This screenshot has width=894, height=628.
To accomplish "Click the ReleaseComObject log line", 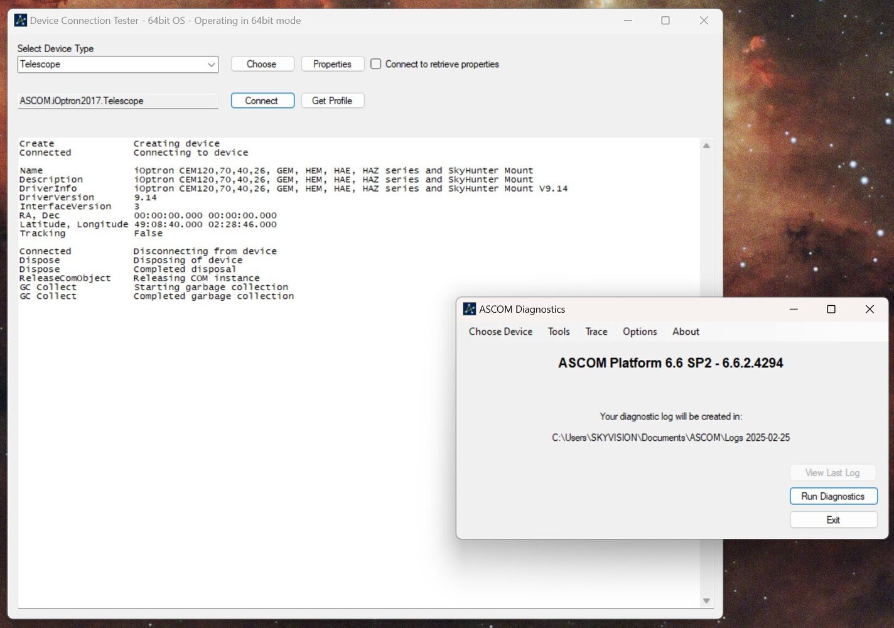I will (x=139, y=278).
